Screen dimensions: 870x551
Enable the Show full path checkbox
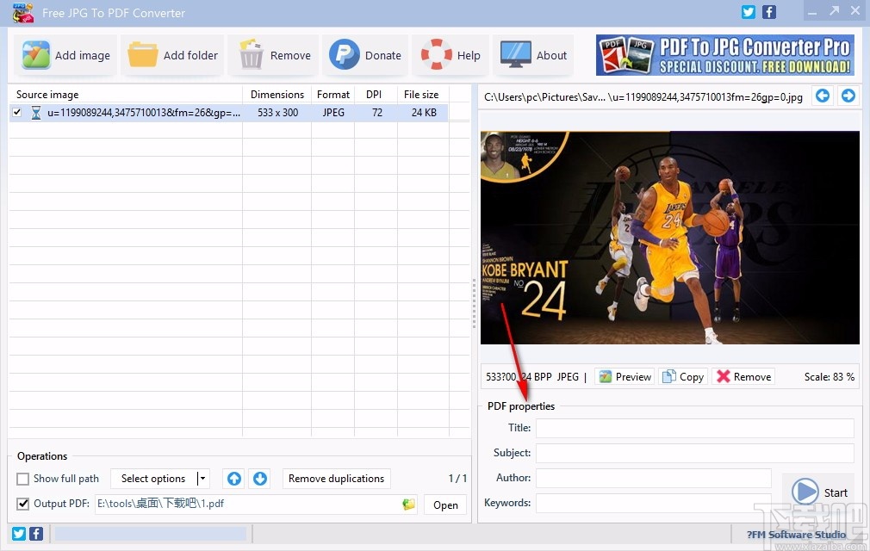pos(22,479)
